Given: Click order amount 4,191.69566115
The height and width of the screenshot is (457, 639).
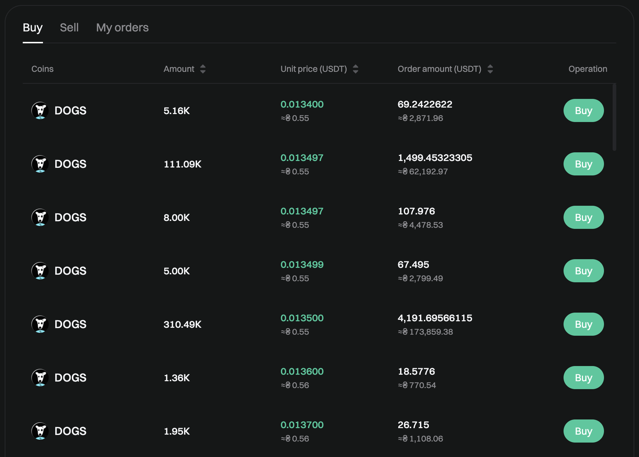Looking at the screenshot, I should (x=435, y=318).
